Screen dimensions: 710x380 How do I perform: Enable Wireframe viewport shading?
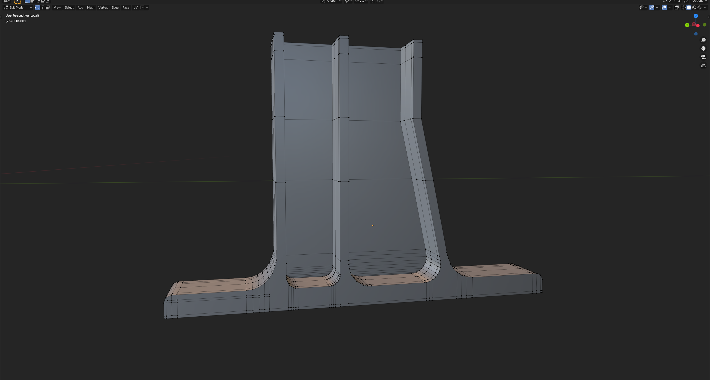click(x=683, y=7)
